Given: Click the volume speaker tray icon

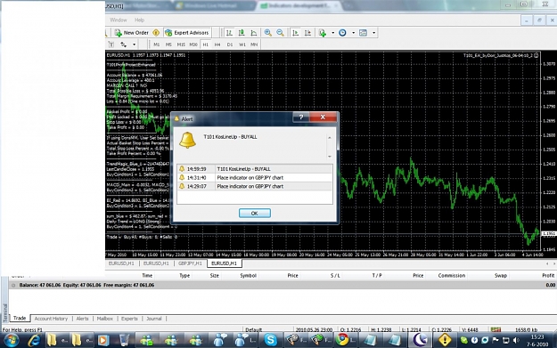Looking at the screenshot, I should pos(516,340).
